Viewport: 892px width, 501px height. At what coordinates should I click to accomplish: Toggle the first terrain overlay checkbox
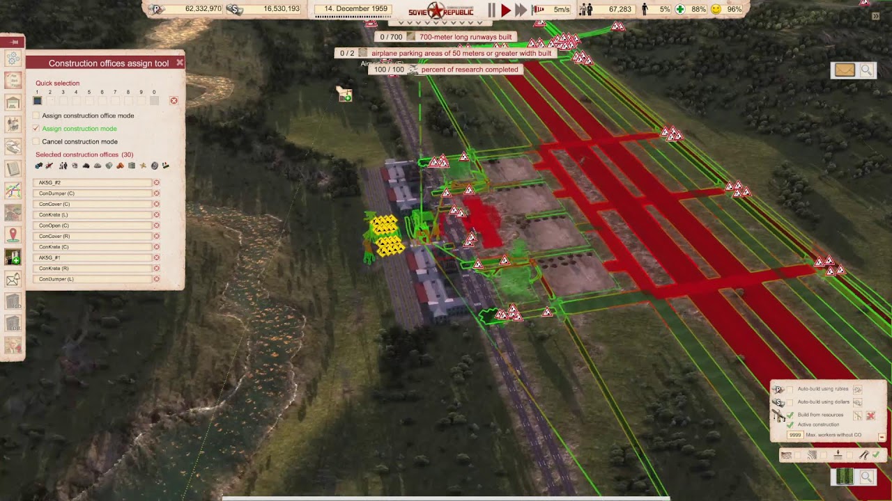tap(799, 456)
